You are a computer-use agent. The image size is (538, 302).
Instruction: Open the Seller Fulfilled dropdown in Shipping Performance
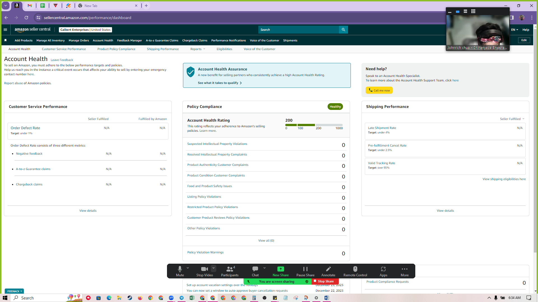[x=512, y=119]
